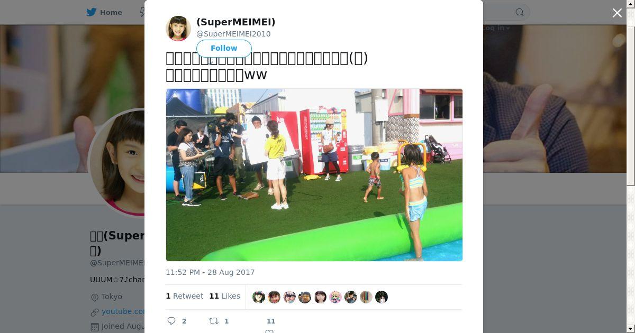Open the Twitter Home bird icon
The width and height of the screenshot is (635, 333).
click(x=92, y=12)
